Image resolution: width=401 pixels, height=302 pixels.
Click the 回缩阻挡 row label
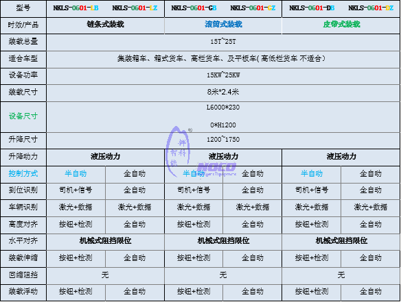(x=23, y=275)
